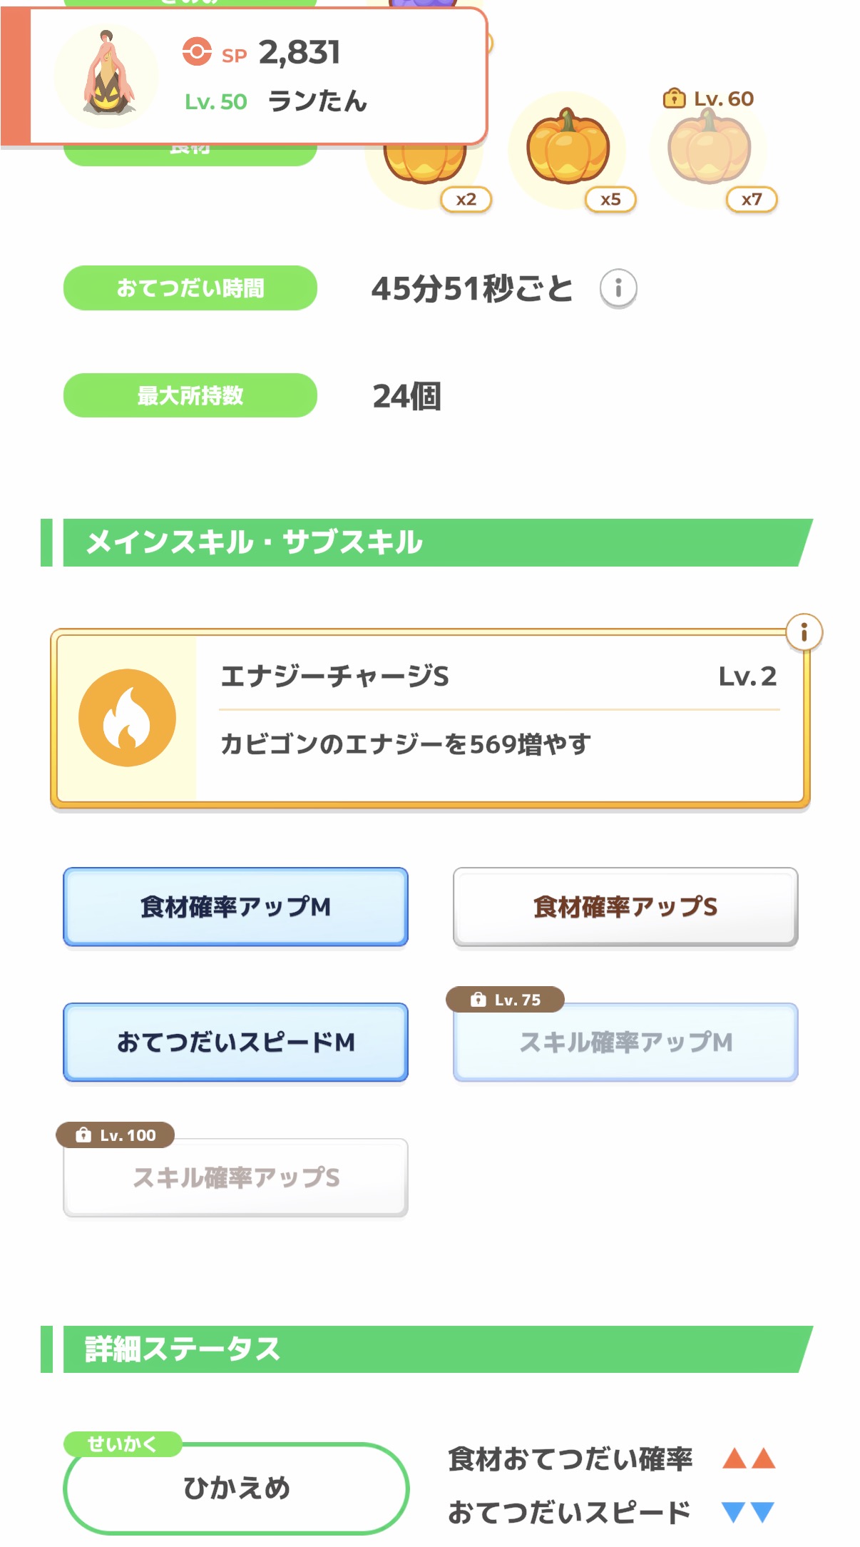860x1547 pixels.
Task: Tap locked スキル確率アップM sub skill
Action: [625, 1043]
